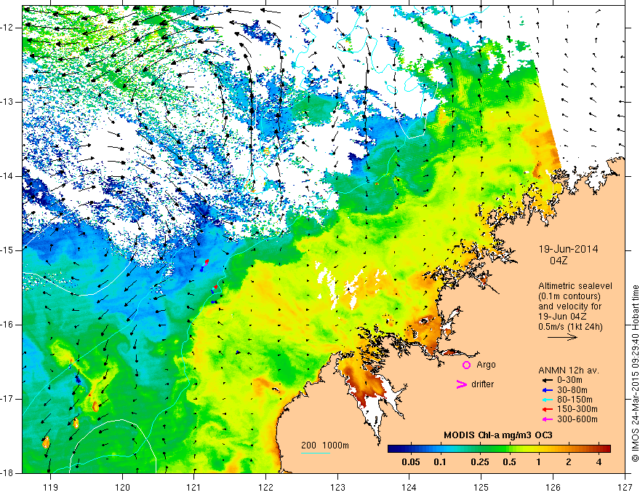Click the "0.05" colorbar tick label

pyautogui.click(x=411, y=462)
